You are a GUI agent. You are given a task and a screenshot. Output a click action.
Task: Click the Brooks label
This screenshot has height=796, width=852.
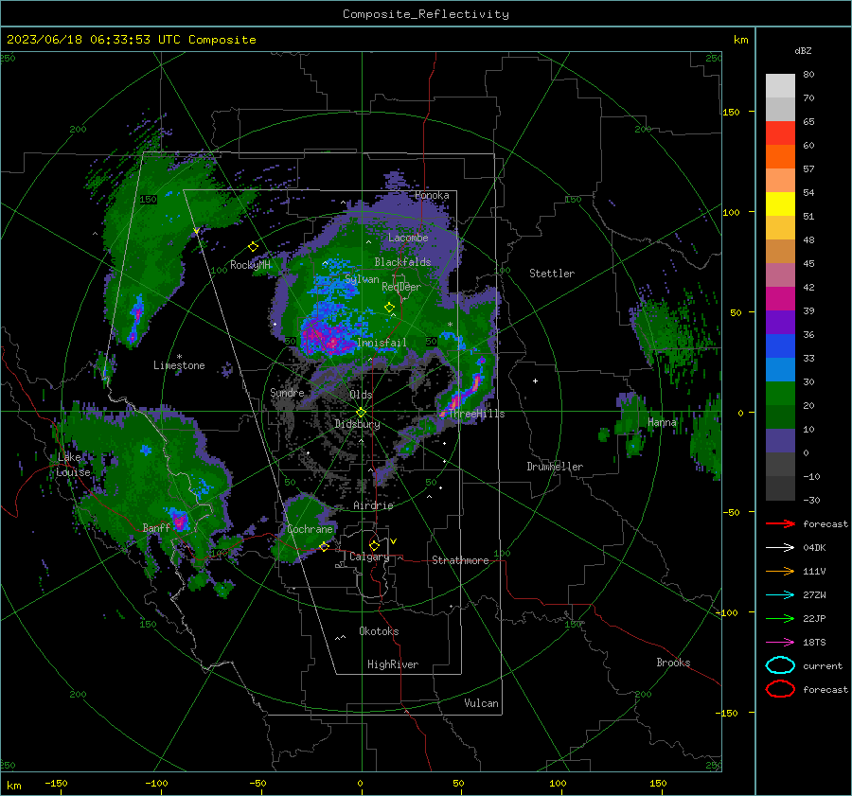click(x=673, y=663)
